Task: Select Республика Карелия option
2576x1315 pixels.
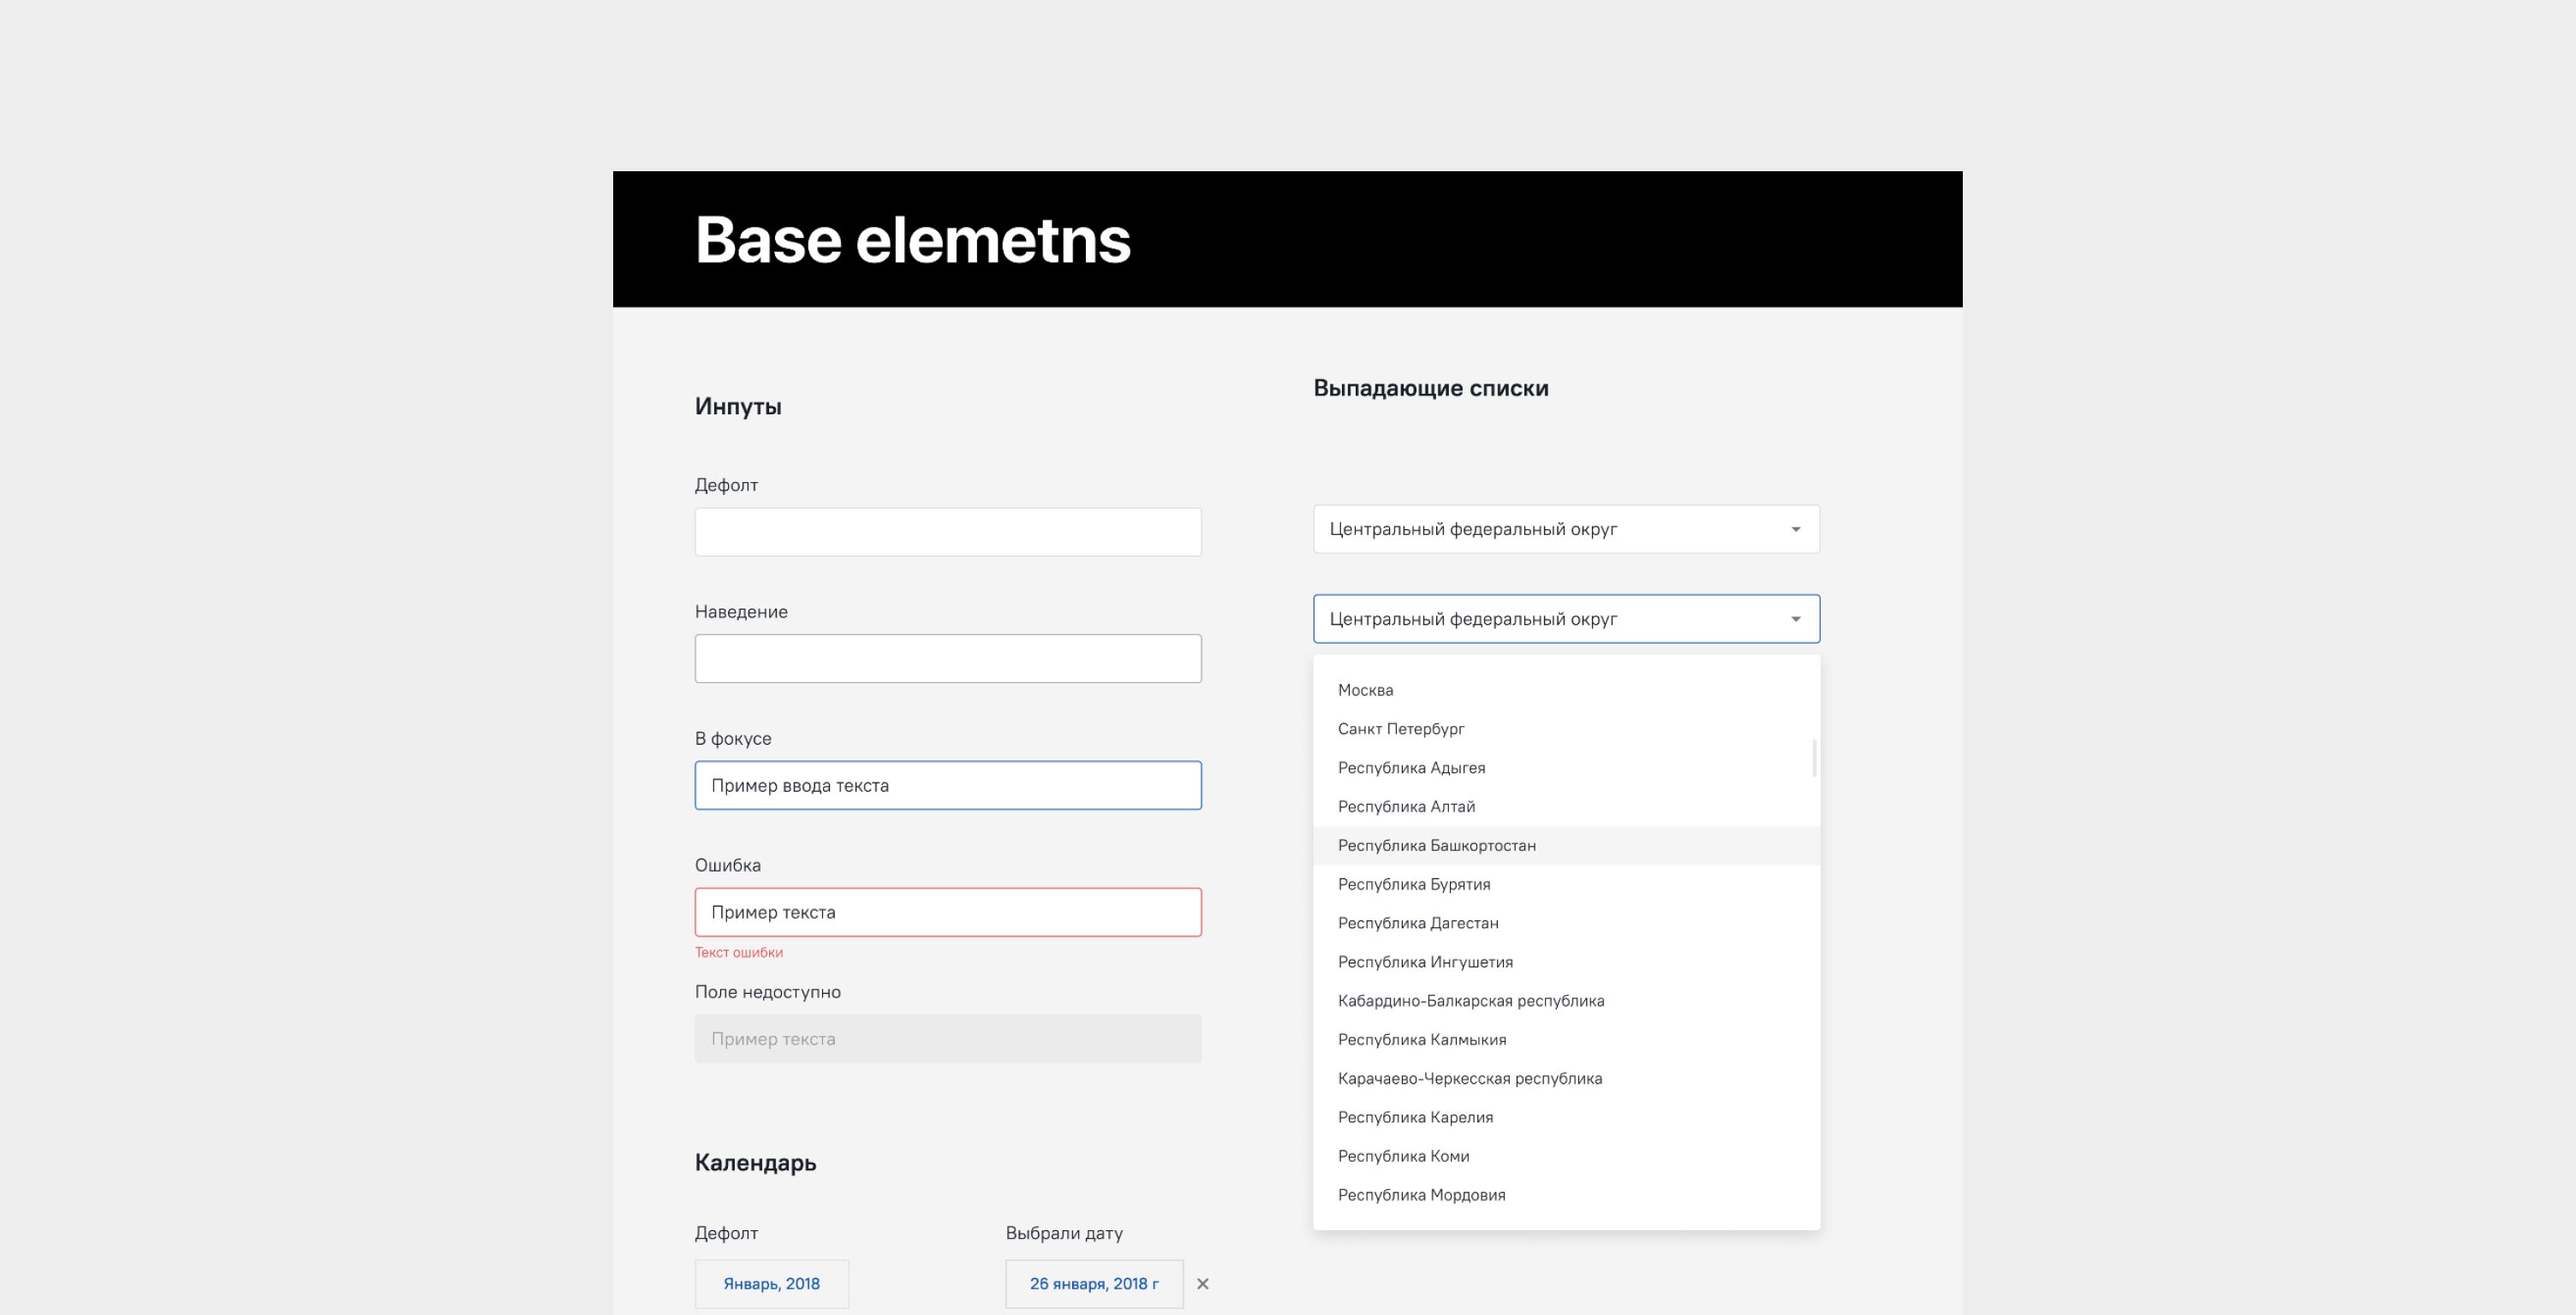Action: (1415, 1117)
